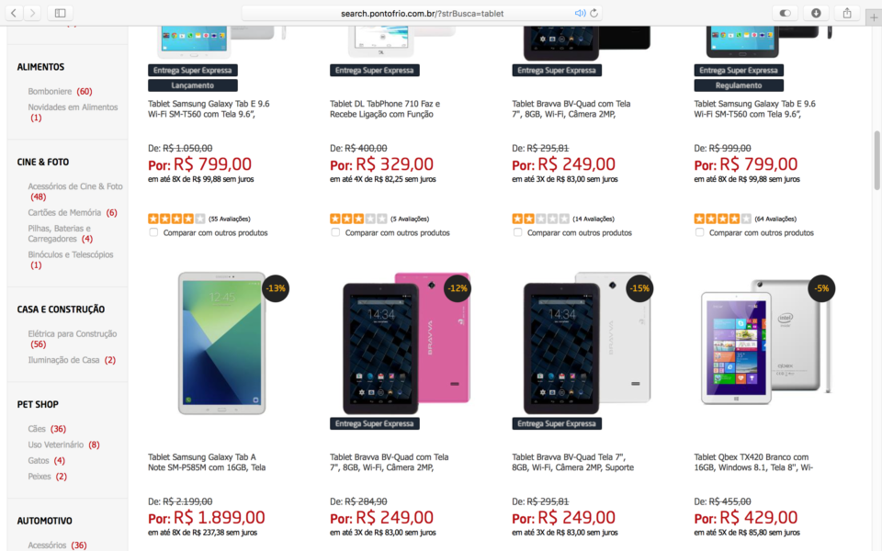Expand the PET SHOP category section
This screenshot has width=882, height=551.
tap(37, 404)
